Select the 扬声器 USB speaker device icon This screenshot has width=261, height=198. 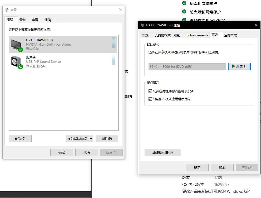pyautogui.click(x=17, y=62)
